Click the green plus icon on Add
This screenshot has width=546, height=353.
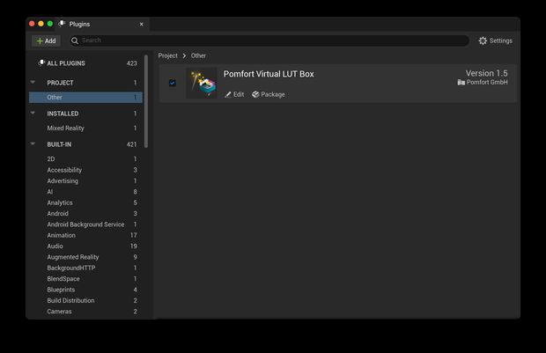click(x=40, y=40)
